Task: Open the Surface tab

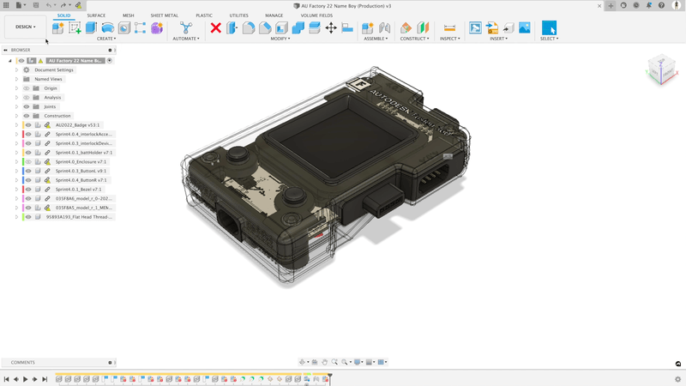Action: tap(96, 15)
